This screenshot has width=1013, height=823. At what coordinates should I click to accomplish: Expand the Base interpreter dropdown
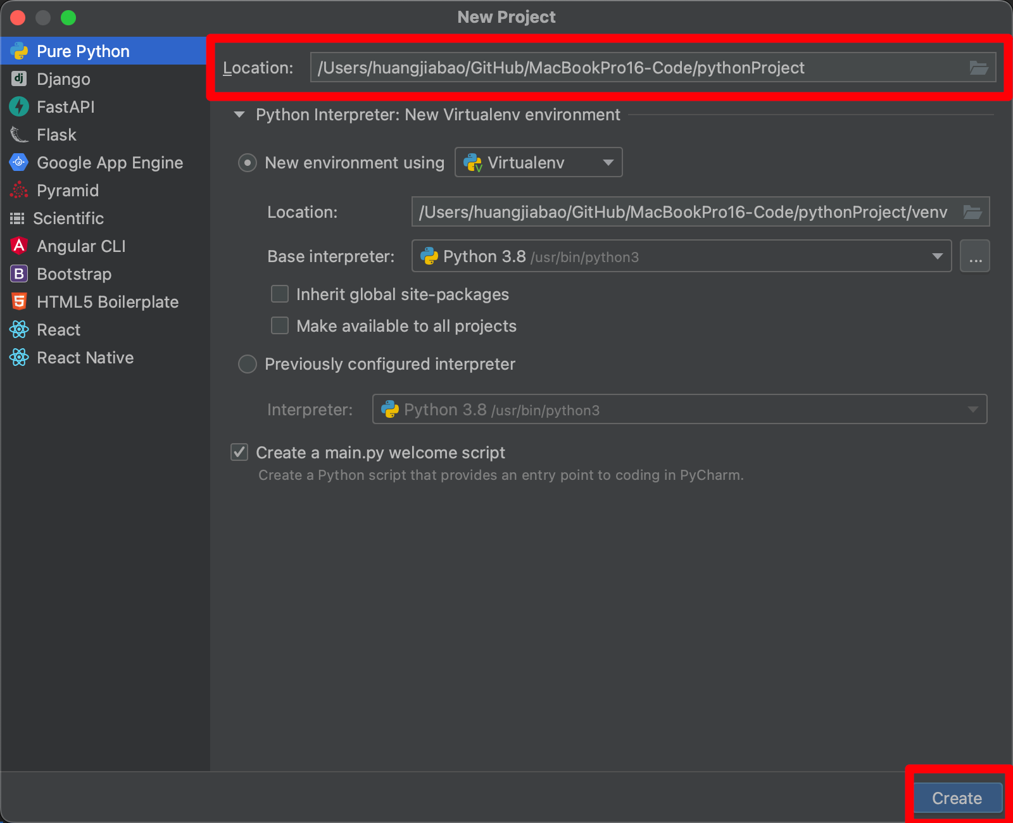click(682, 256)
